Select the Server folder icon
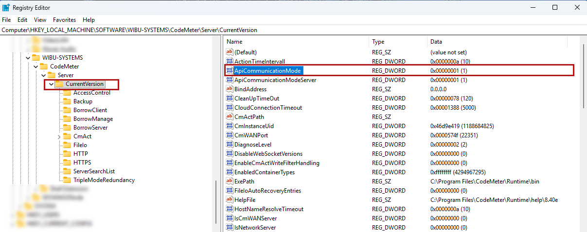This screenshot has width=587, height=232. tap(53, 75)
